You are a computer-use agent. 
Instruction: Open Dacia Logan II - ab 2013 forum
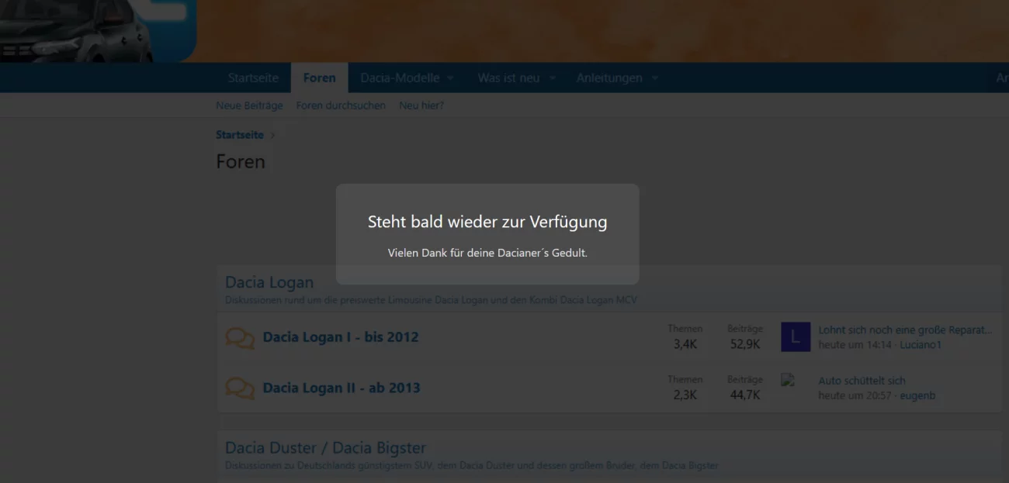pos(342,388)
